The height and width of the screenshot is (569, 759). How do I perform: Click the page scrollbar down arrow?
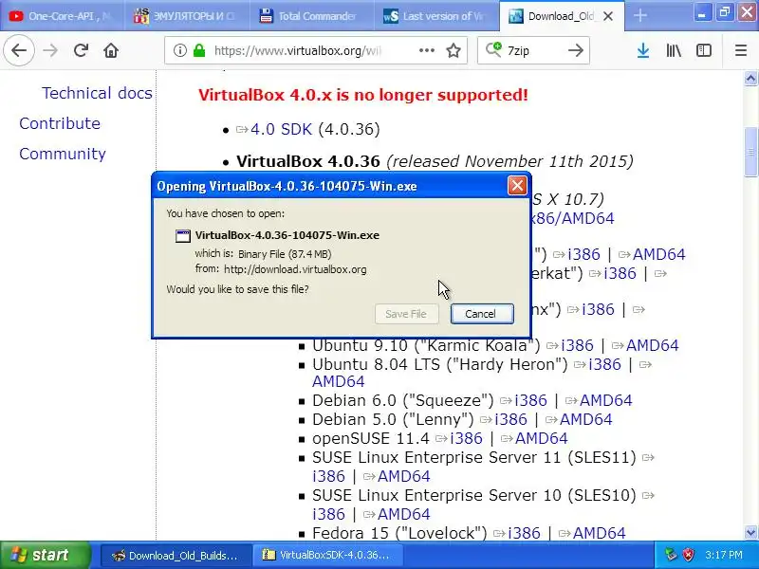750,533
